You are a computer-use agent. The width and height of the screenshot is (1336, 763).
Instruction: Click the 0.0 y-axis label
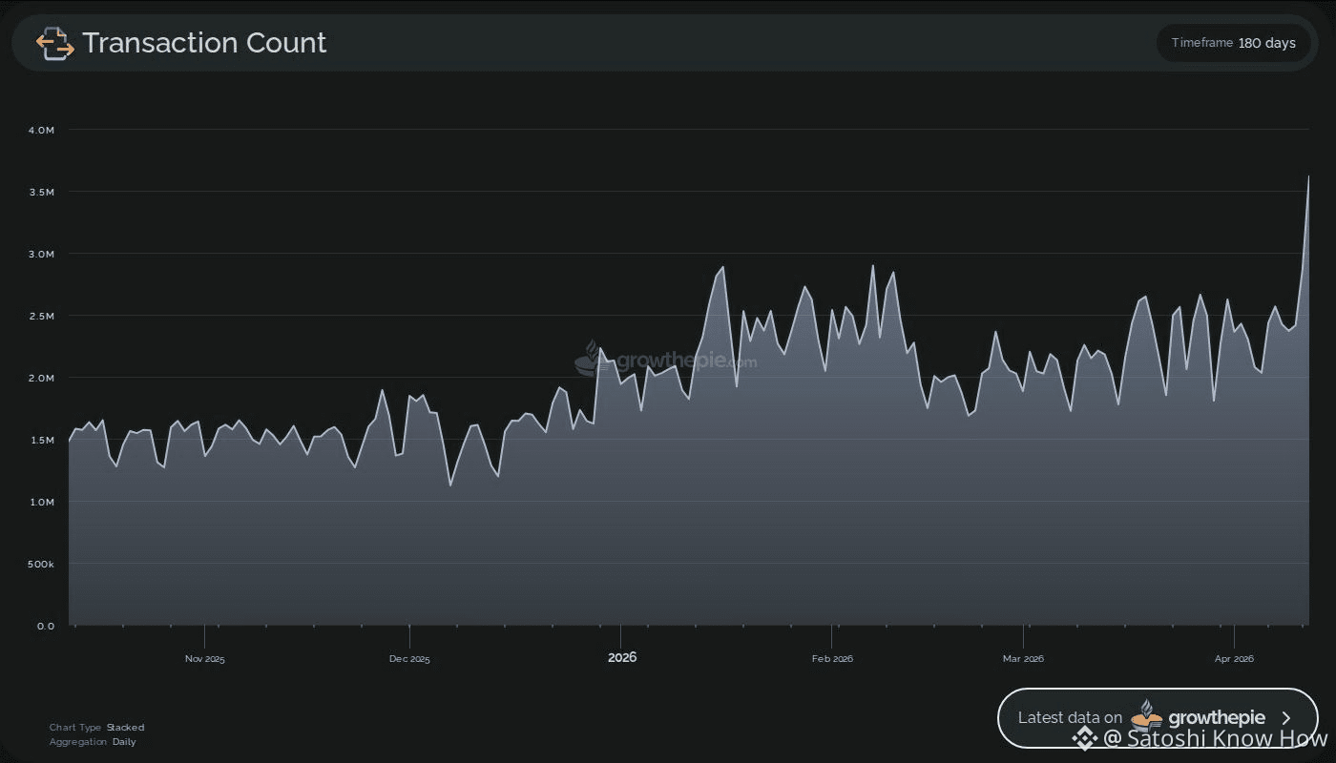click(x=46, y=626)
